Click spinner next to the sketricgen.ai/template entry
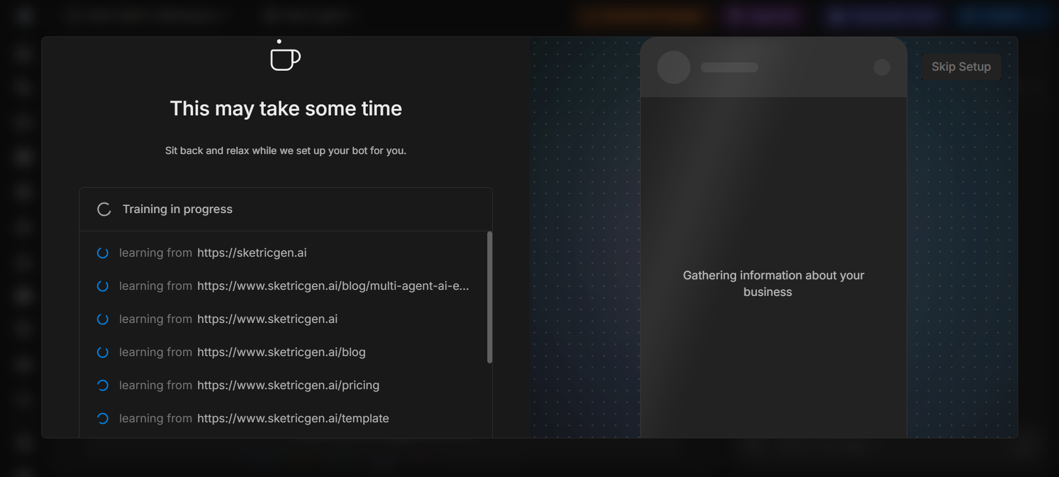 103,418
